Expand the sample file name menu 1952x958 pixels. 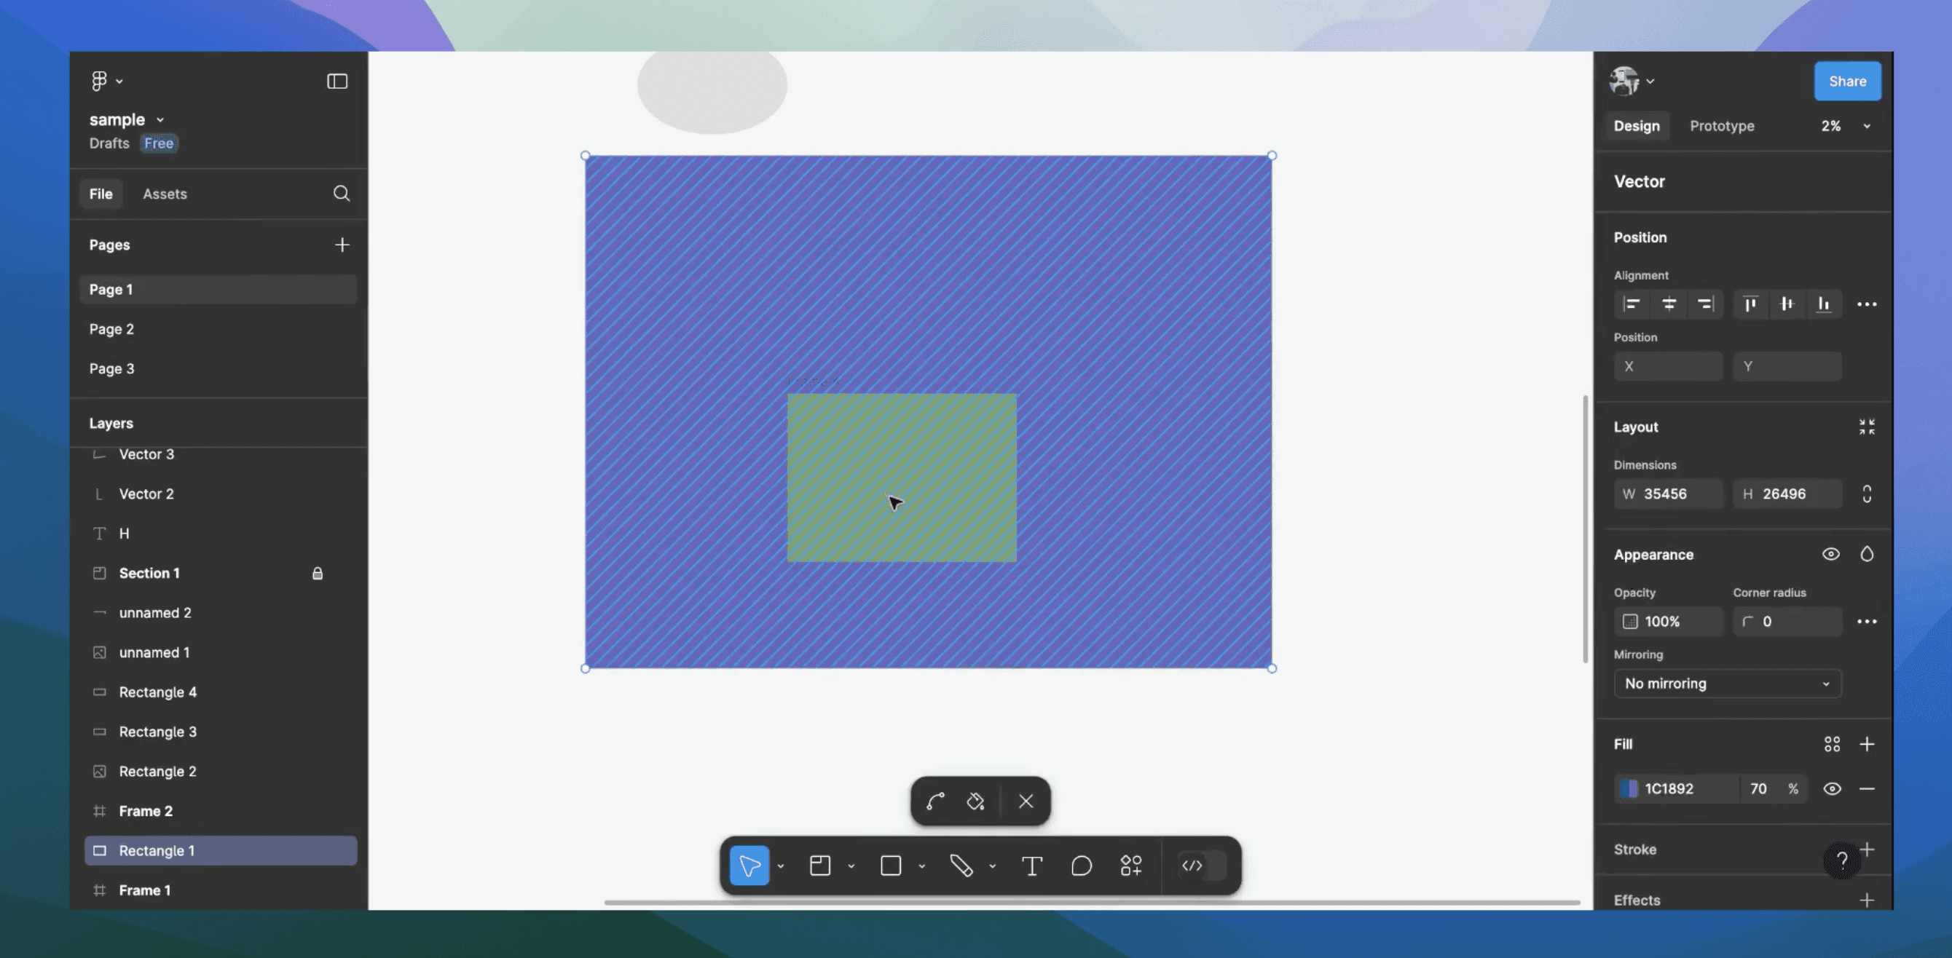(x=160, y=119)
